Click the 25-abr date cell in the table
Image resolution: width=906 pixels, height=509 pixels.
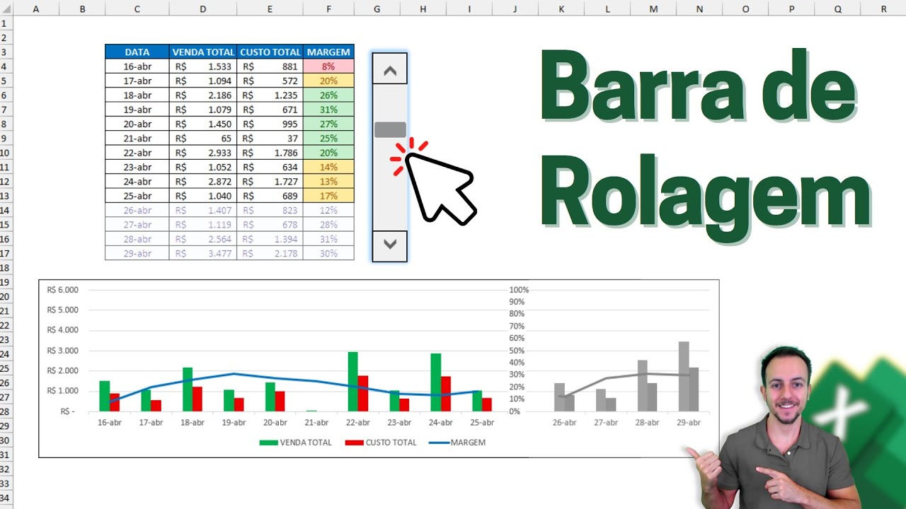(x=137, y=196)
